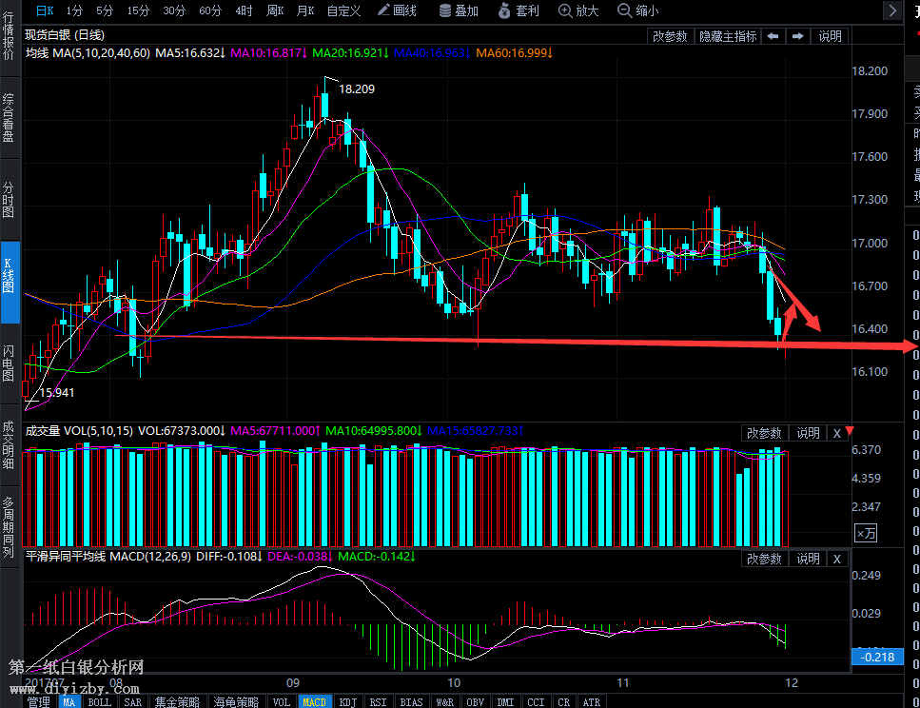Click the 叠加 overlay tool
920x708 pixels.
(459, 10)
